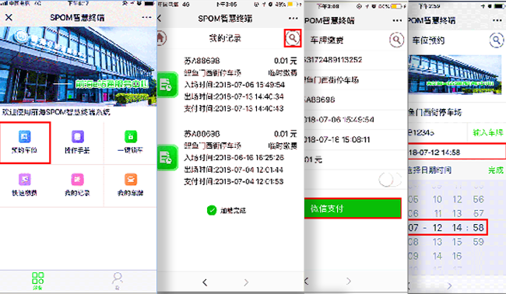Tap the green 一键锁车 lock car icon

[x=131, y=137]
